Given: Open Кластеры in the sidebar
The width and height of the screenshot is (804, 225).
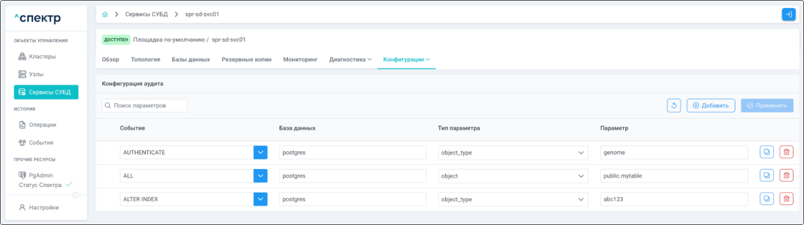Looking at the screenshot, I should point(42,57).
